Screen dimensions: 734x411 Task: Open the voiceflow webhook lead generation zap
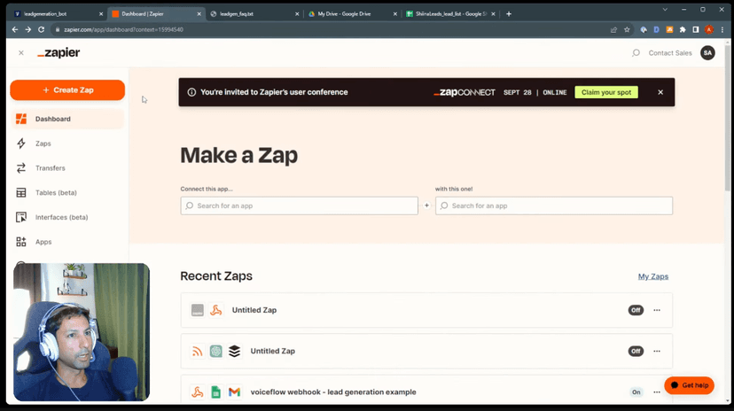pos(333,392)
